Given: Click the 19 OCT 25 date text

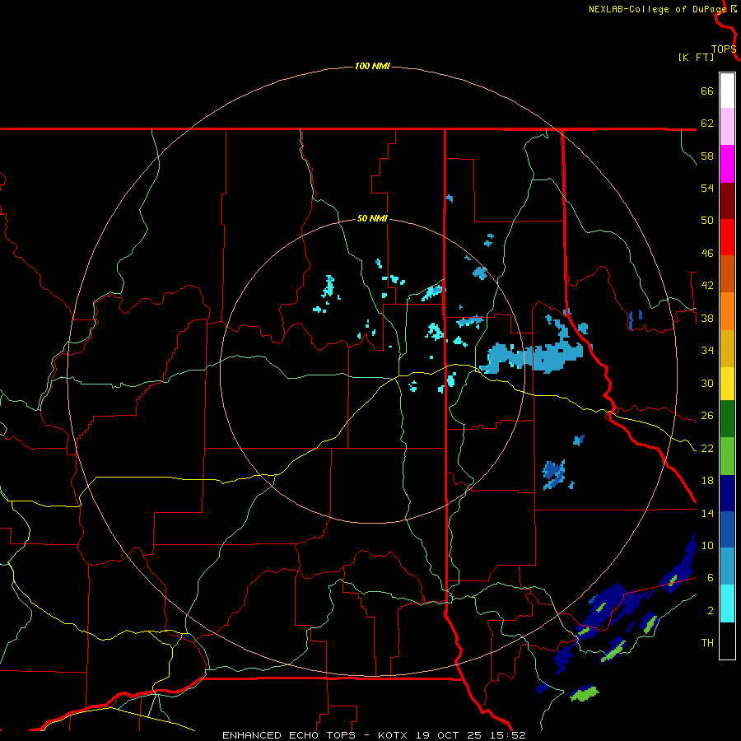Looking at the screenshot, I should click(x=448, y=735).
